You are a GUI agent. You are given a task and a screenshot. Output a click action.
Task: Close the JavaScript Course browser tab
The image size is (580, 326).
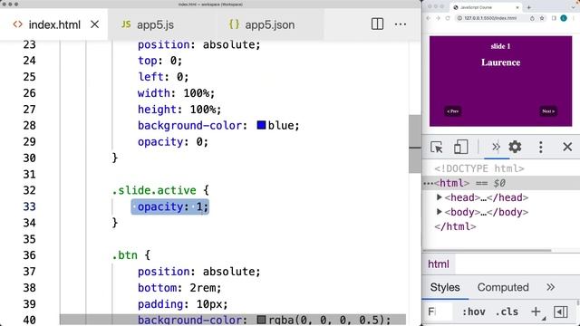pos(517,7)
